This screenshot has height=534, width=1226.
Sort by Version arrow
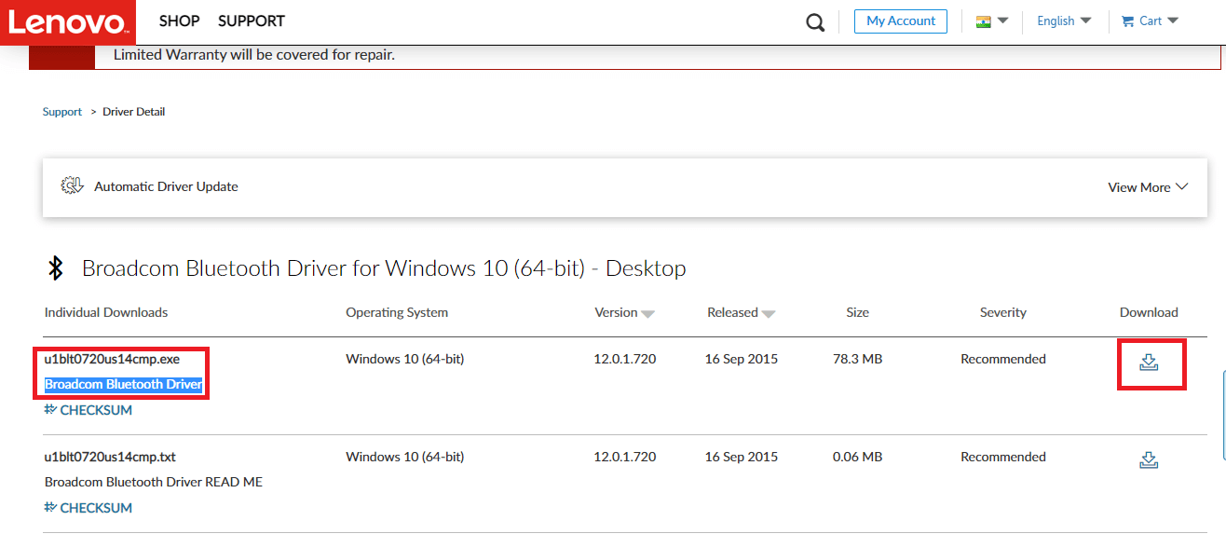(x=647, y=314)
